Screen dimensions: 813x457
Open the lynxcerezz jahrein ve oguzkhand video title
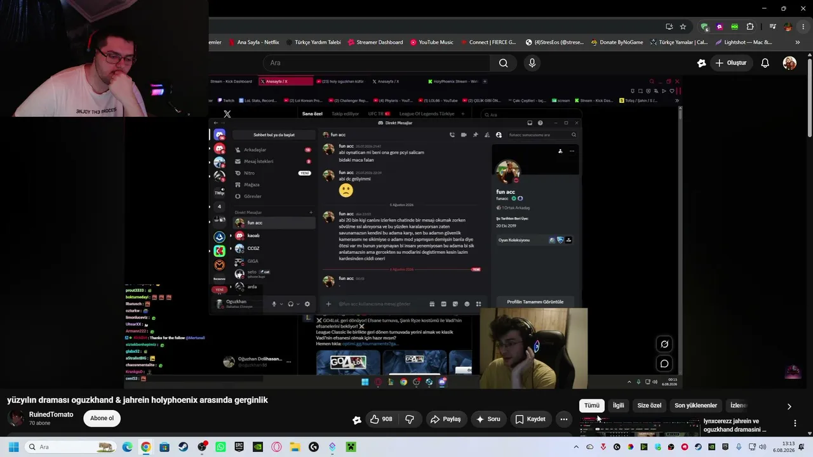pos(735,425)
